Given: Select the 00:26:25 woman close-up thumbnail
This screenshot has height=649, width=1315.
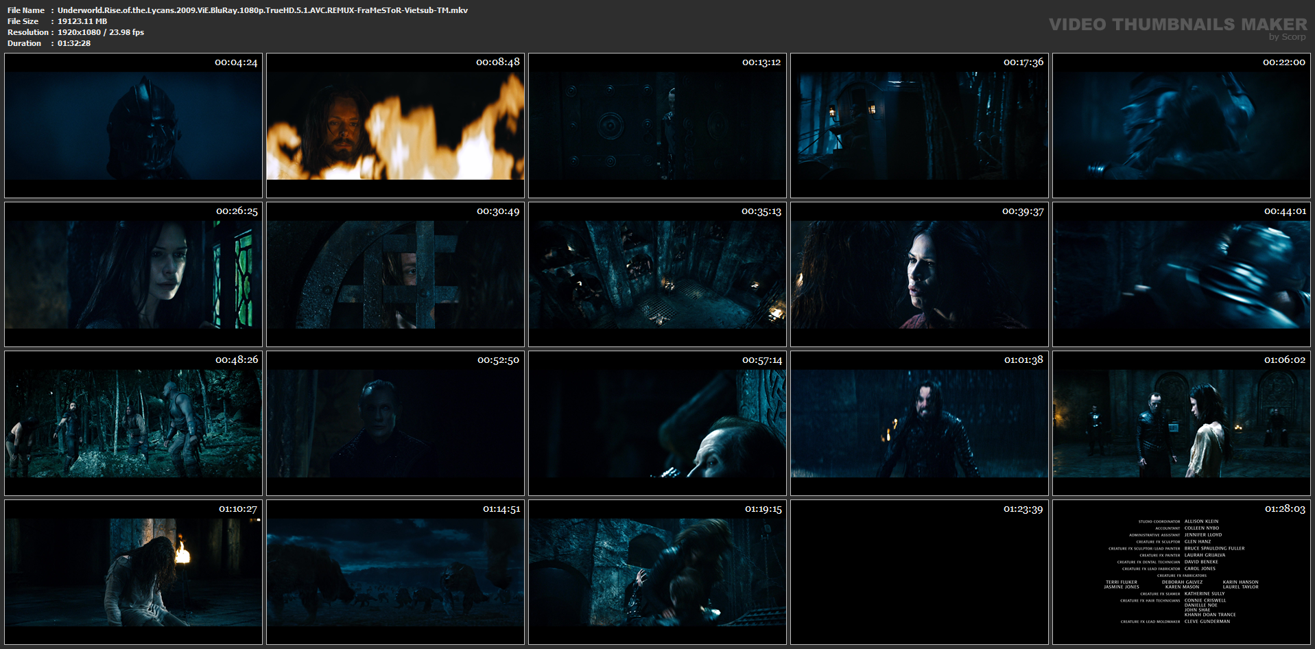Looking at the screenshot, I should 133,274.
